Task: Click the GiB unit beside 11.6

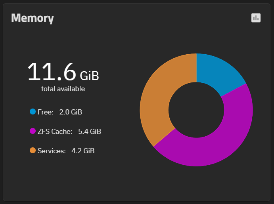Action: (90, 76)
